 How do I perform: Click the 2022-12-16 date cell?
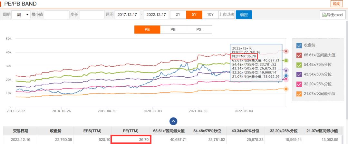point(20,140)
